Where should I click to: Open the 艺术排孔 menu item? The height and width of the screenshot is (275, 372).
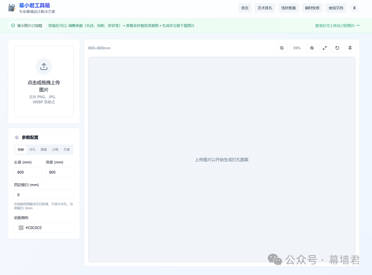(265, 8)
